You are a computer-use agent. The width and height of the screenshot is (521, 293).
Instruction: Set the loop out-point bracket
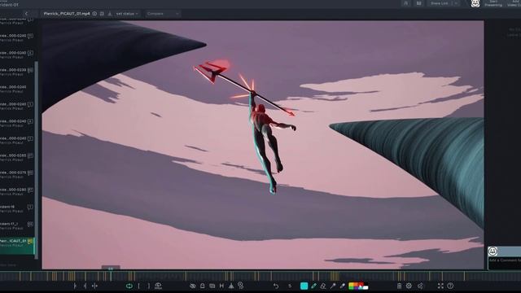[x=148, y=286]
